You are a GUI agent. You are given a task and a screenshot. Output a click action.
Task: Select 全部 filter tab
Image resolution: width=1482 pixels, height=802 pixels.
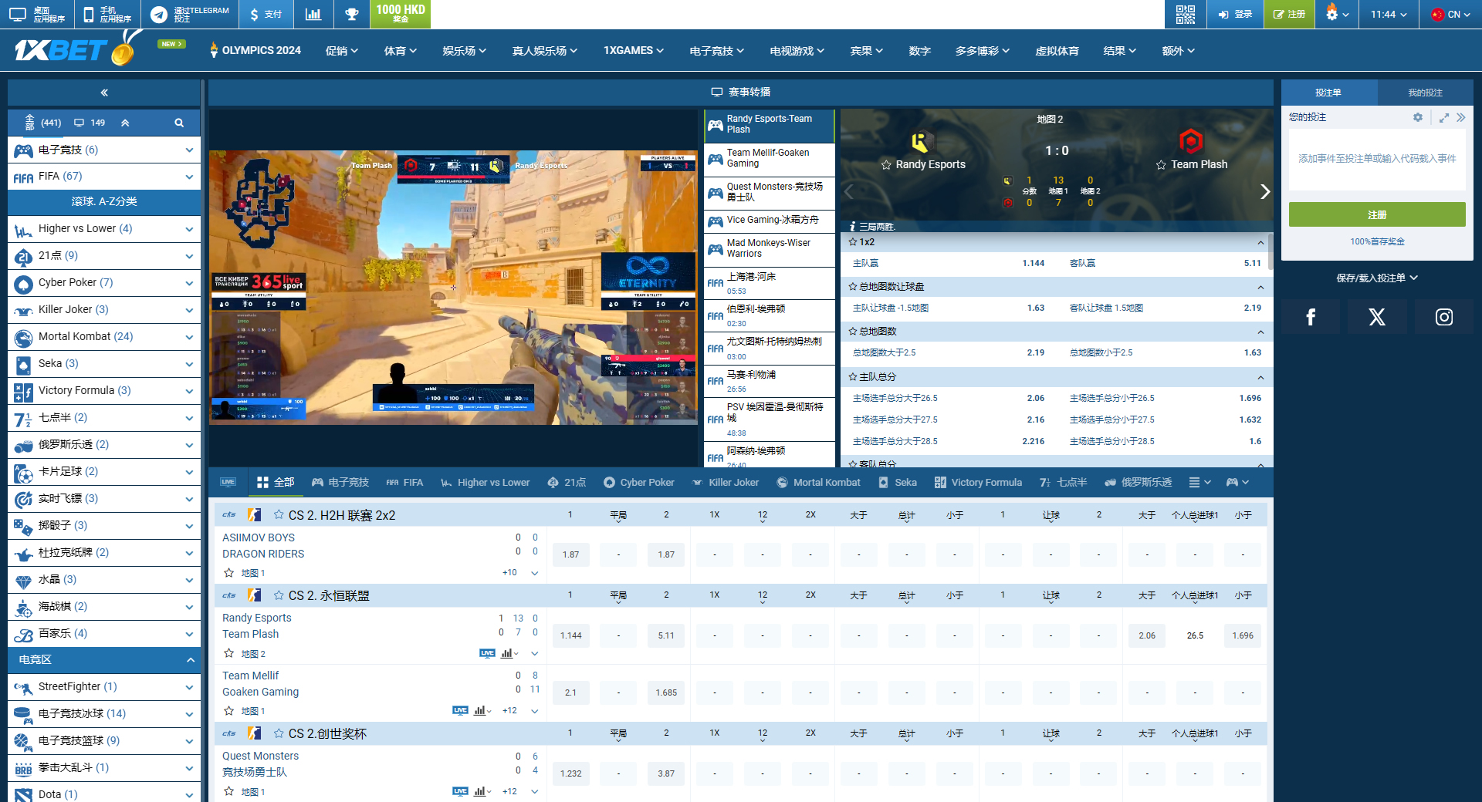(x=275, y=482)
